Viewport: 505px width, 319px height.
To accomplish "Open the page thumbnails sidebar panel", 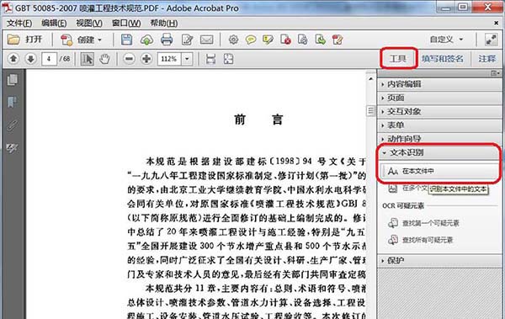I will point(13,80).
